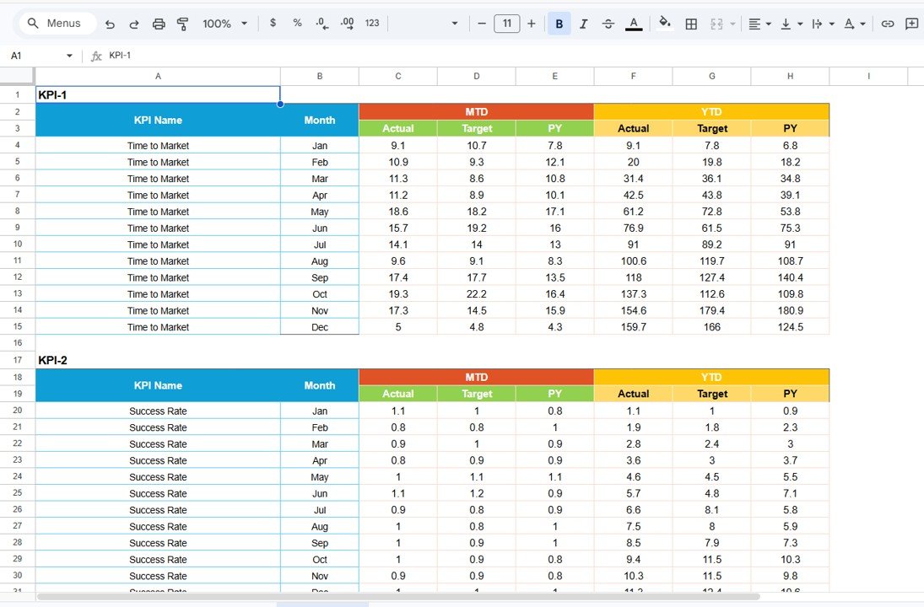
Task: Use the paint format tool
Action: [x=182, y=23]
